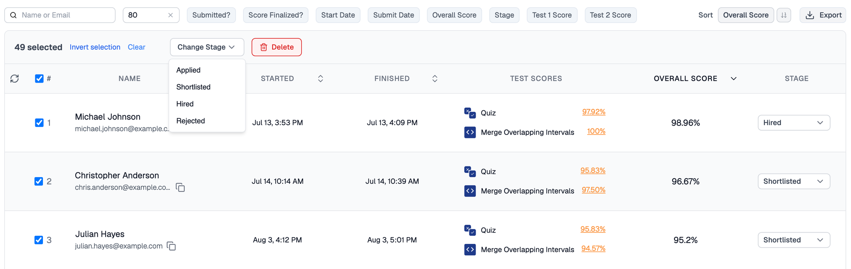The image size is (851, 269).
Task: Click the search magnifier icon
Action: (14, 15)
